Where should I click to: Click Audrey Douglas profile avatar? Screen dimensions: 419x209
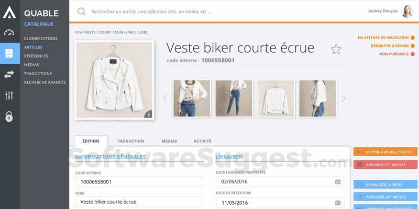(x=407, y=11)
